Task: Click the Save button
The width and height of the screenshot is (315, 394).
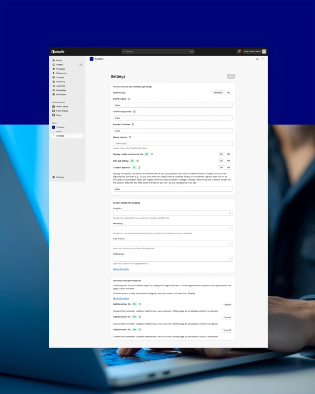Action: 231,77
